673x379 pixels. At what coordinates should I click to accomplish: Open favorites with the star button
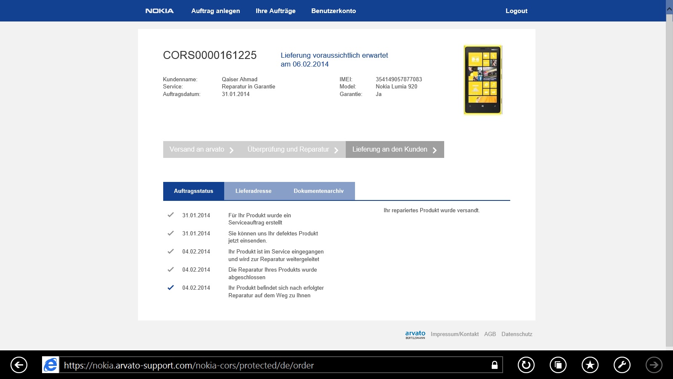590,365
